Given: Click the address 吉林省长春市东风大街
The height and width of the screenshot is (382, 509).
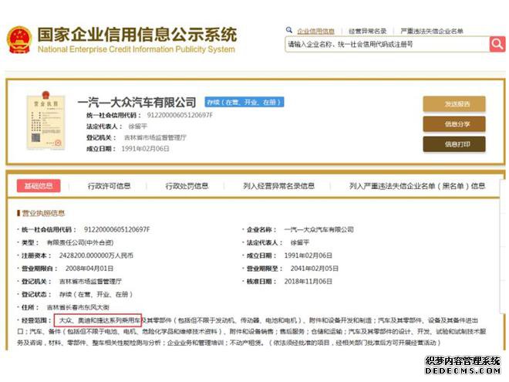Looking at the screenshot, I should 78,307.
